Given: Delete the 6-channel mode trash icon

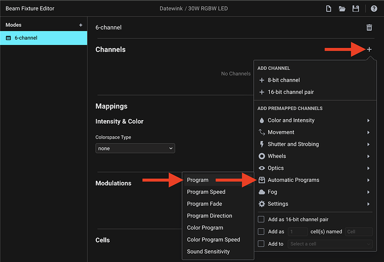Looking at the screenshot, I should [369, 27].
